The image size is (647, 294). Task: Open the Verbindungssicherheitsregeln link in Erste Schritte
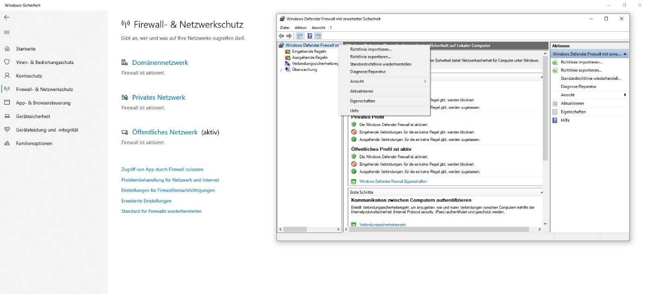(383, 224)
